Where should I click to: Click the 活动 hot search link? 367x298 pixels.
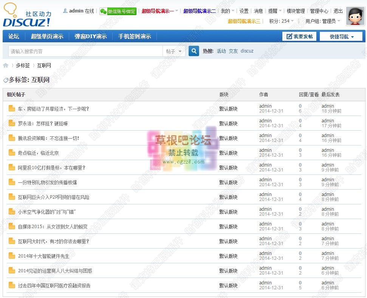(221, 50)
